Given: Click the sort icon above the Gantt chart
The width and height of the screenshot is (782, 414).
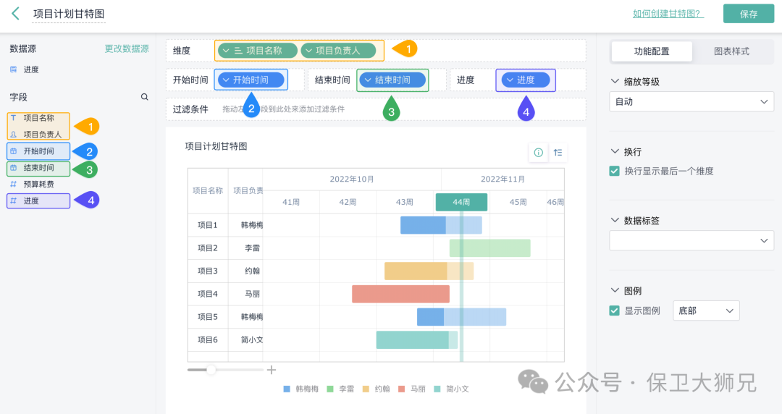Looking at the screenshot, I should 558,153.
